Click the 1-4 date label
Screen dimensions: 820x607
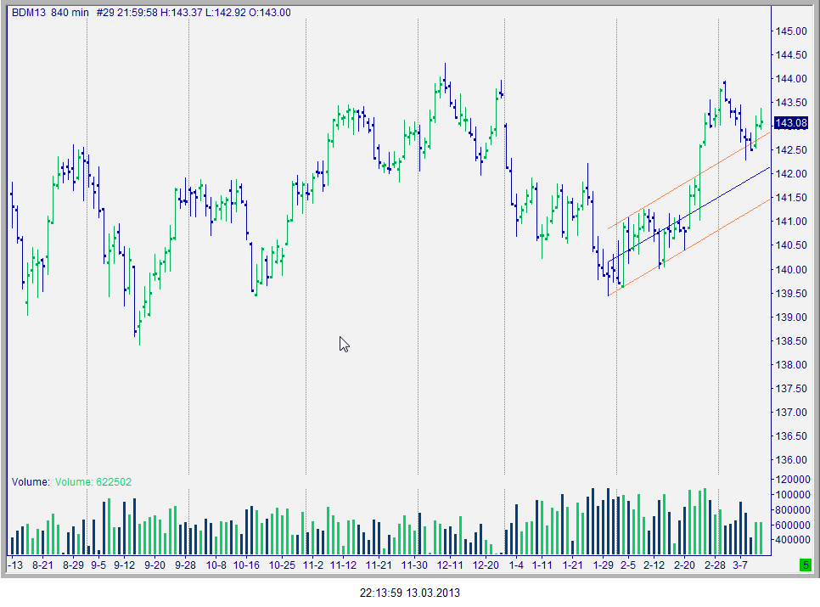516,565
